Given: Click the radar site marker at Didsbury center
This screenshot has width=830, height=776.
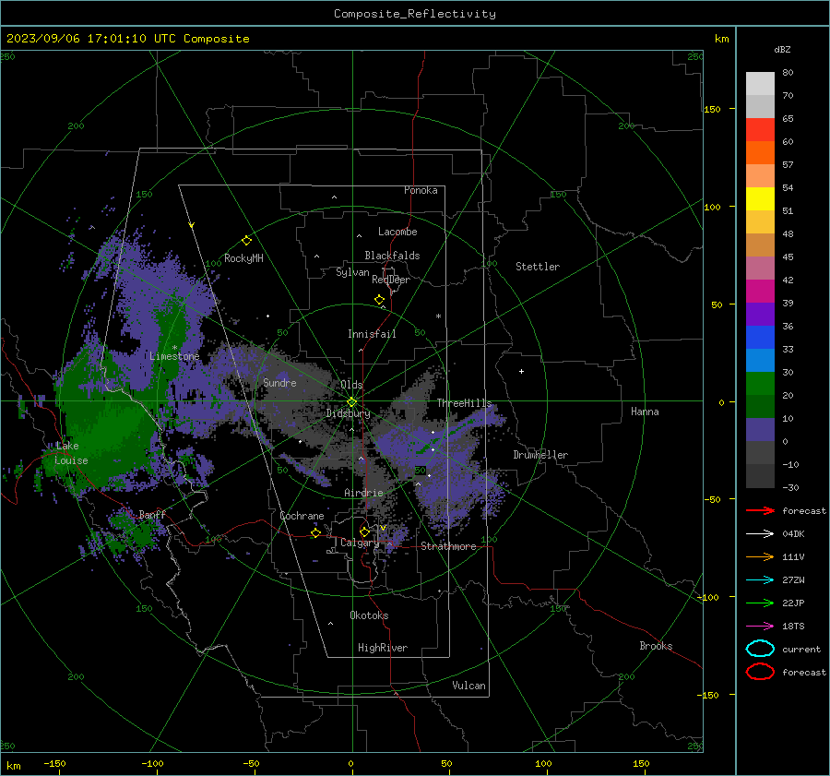Looking at the screenshot, I should pos(352,402).
